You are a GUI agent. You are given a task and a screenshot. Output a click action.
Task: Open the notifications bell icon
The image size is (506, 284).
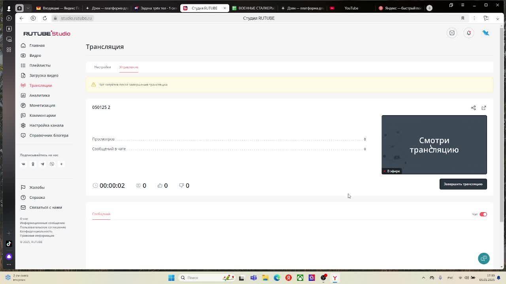(469, 33)
